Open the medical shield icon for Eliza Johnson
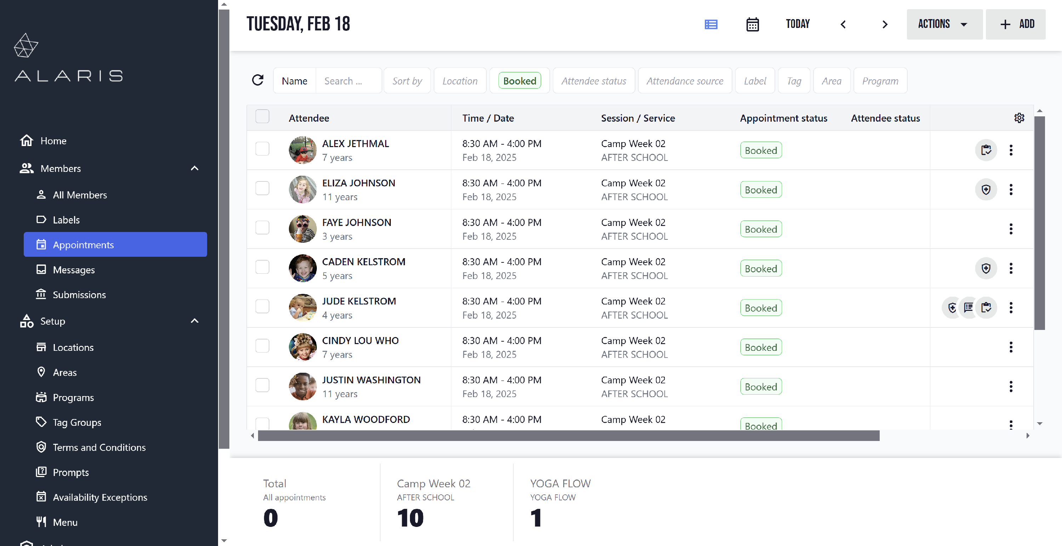This screenshot has height=546, width=1062. point(987,190)
